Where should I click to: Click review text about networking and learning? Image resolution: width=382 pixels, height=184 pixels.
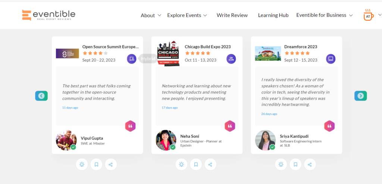coord(196,92)
